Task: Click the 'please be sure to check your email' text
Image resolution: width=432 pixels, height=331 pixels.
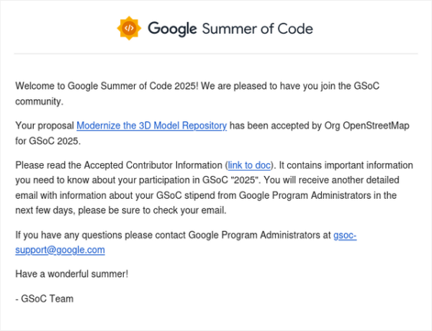Action: point(152,210)
